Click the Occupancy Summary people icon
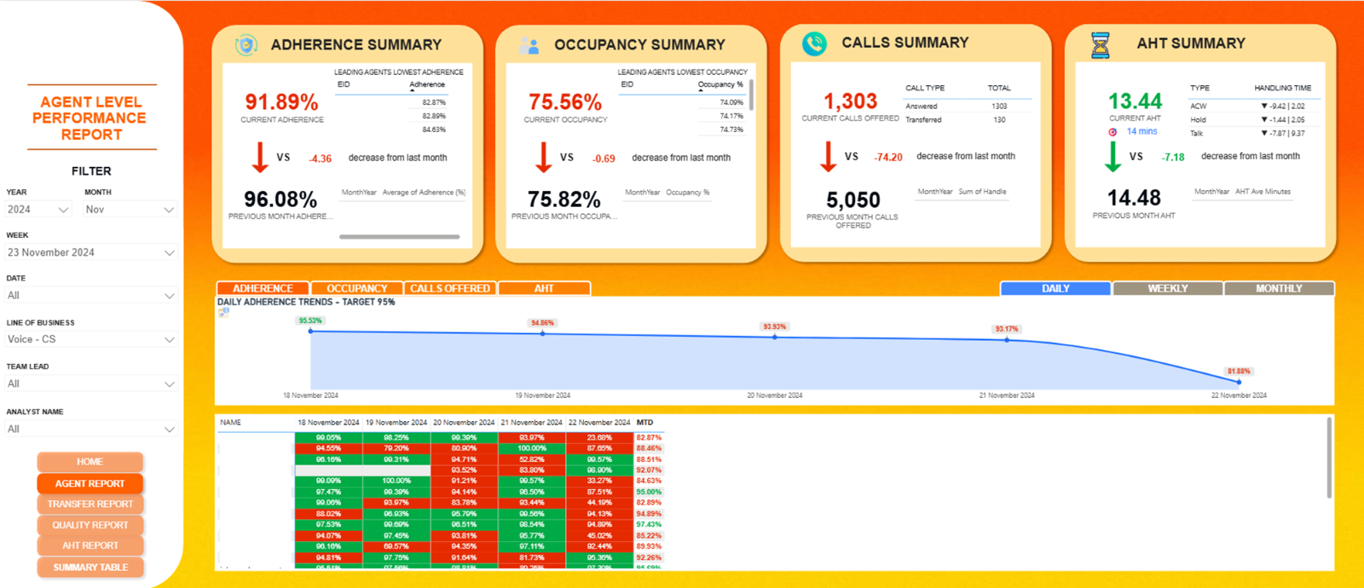The image size is (1364, 588). point(529,46)
